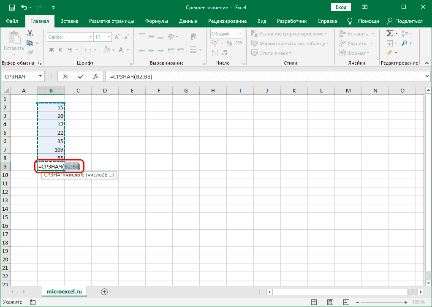Click the macro recording icon in status bar
Screen dimensions: 432x307
click(x=32, y=302)
